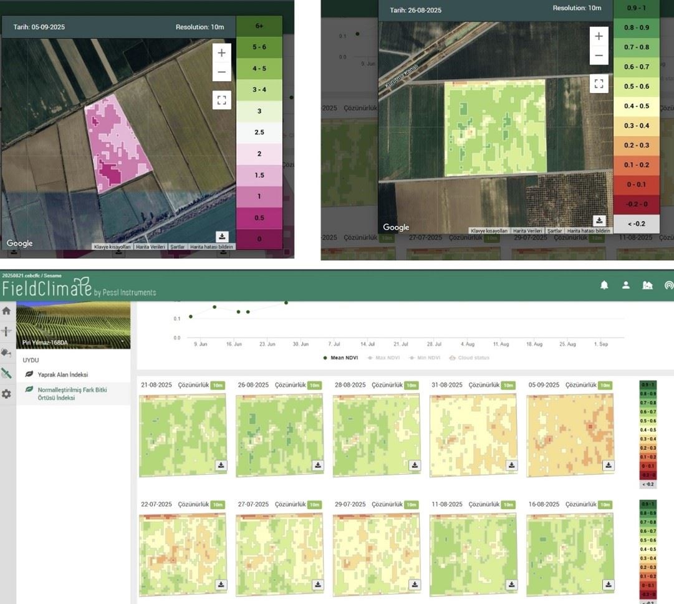Toggle the Max NDVI series in legend

point(385,358)
